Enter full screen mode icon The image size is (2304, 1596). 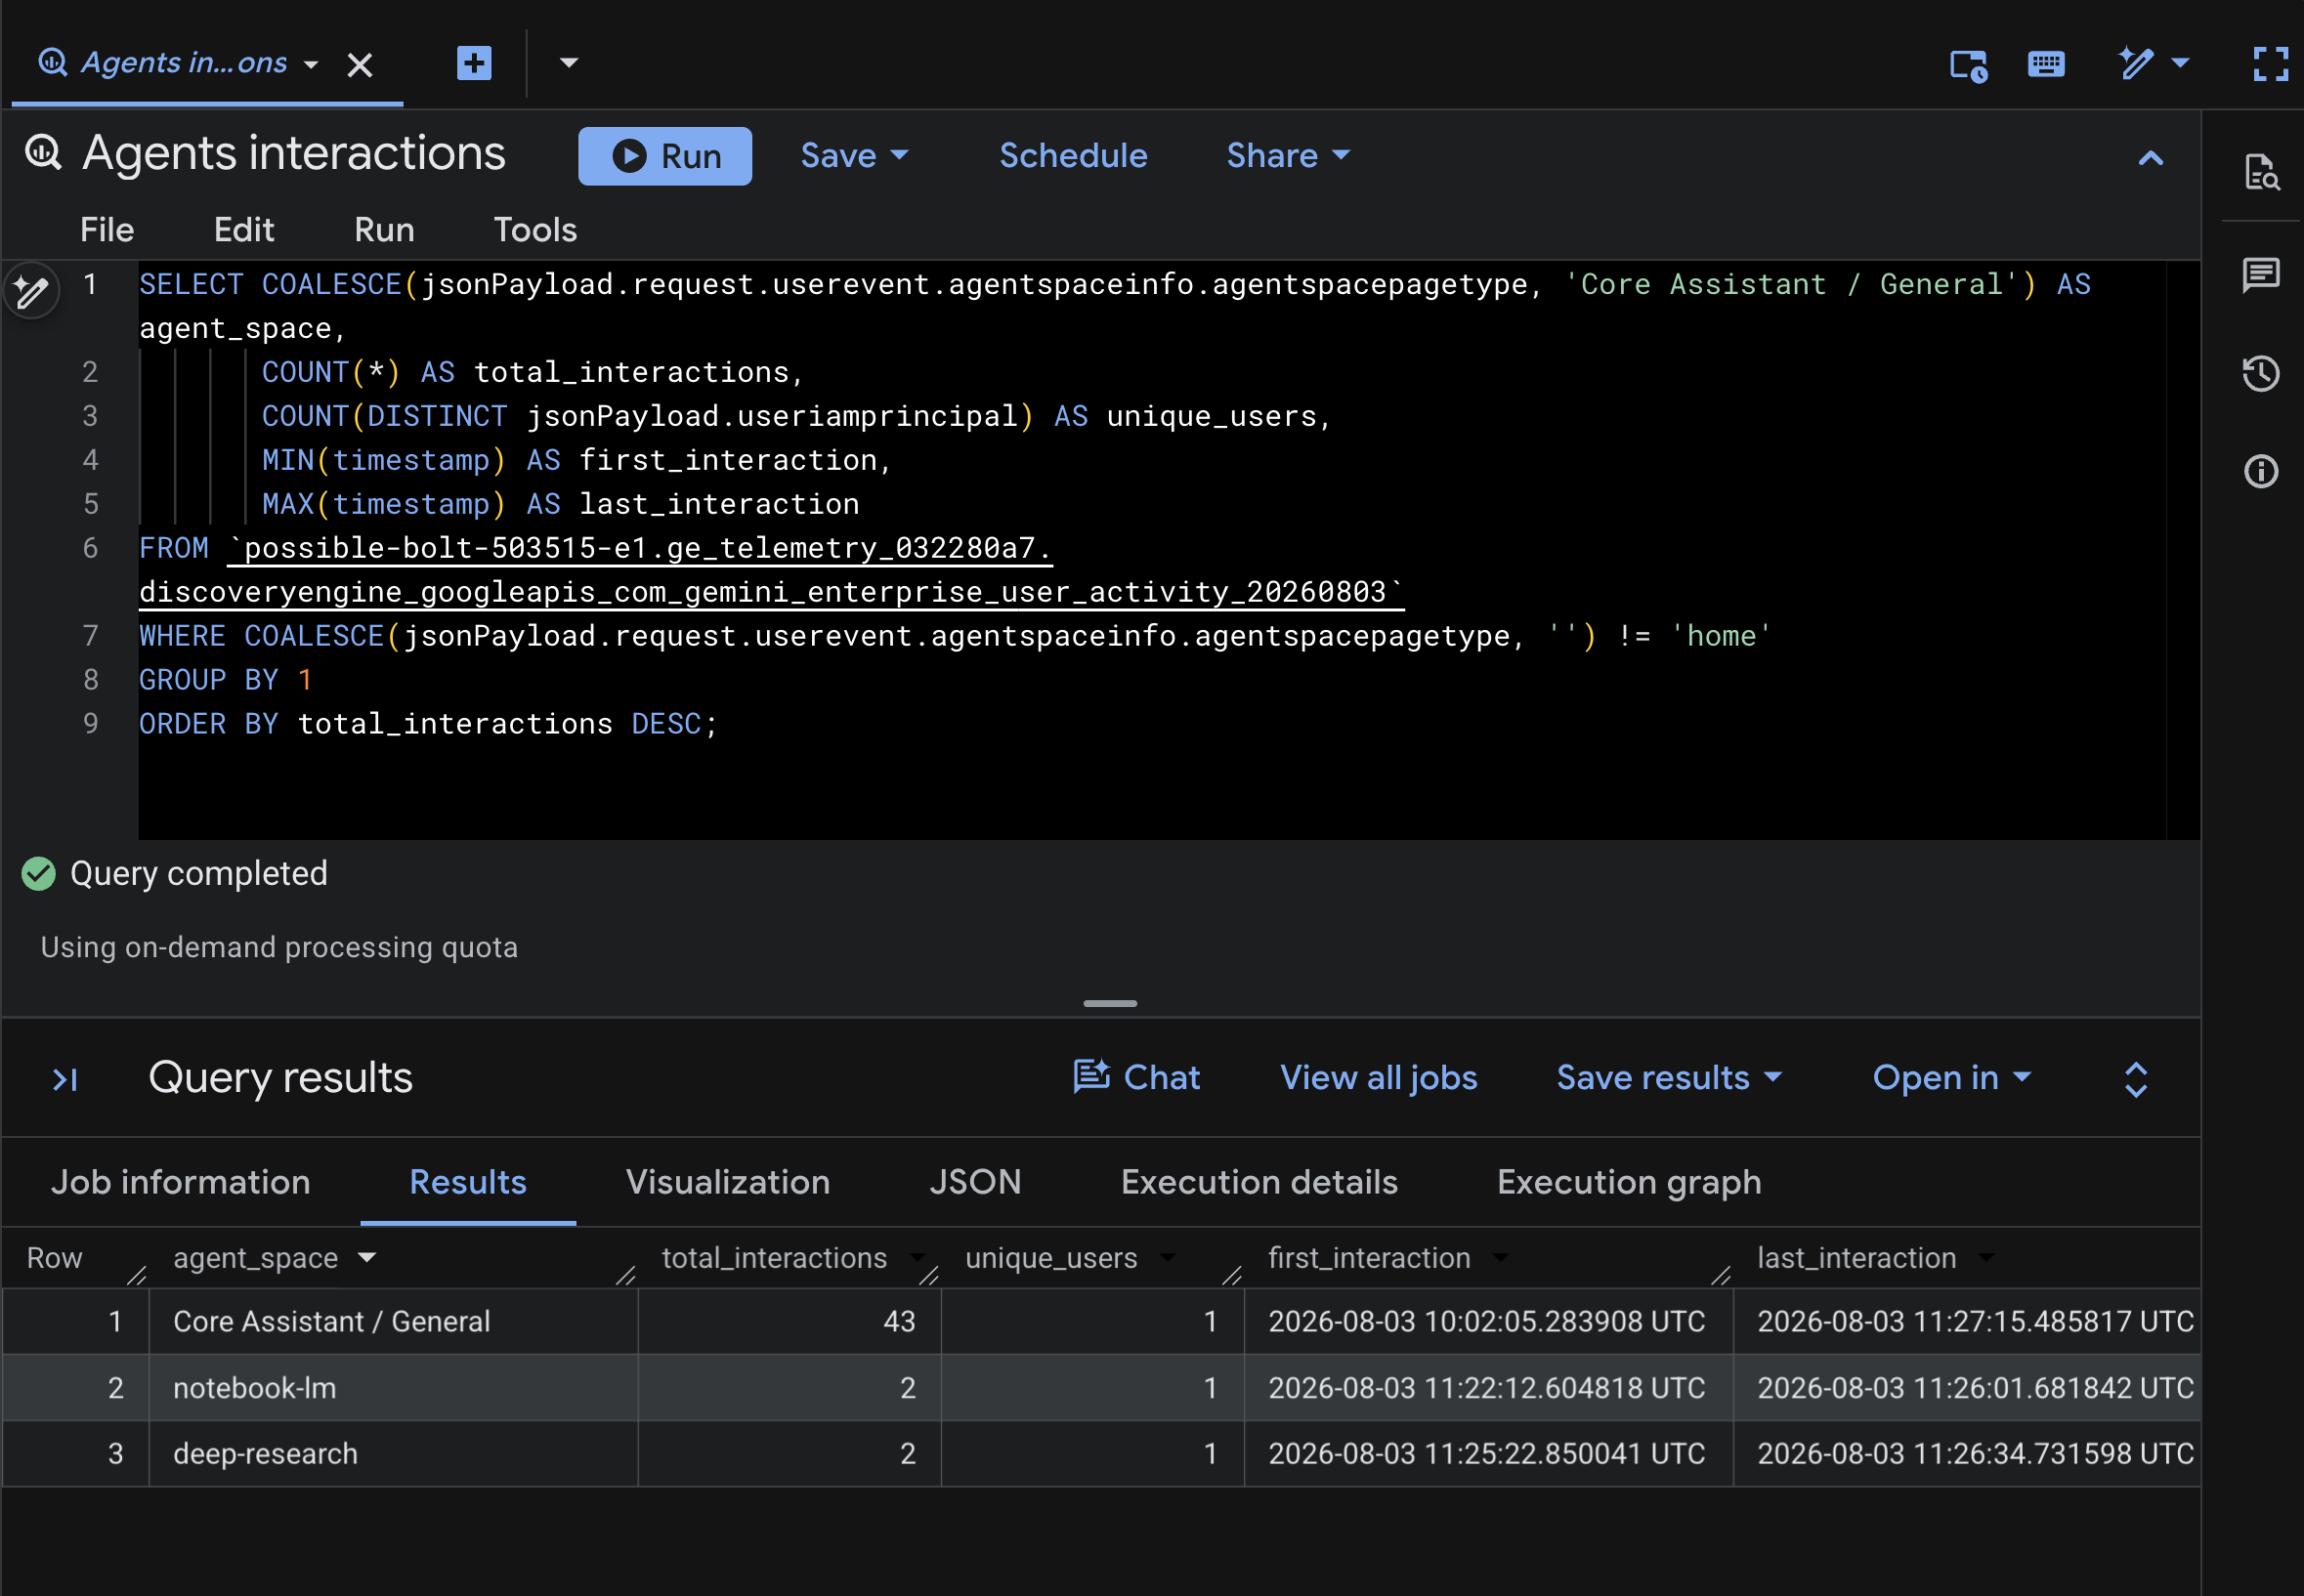2270,64
